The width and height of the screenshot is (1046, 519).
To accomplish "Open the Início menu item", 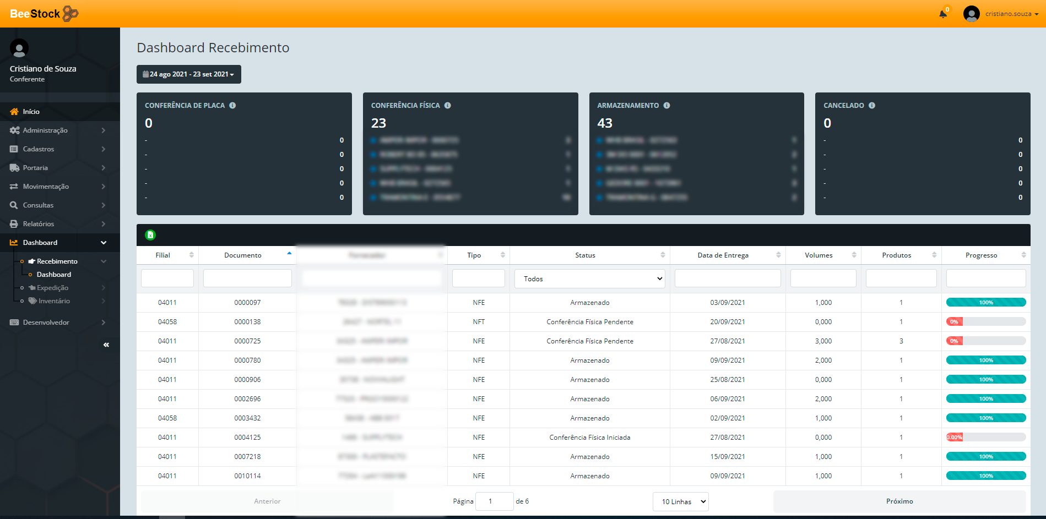I will (x=60, y=112).
